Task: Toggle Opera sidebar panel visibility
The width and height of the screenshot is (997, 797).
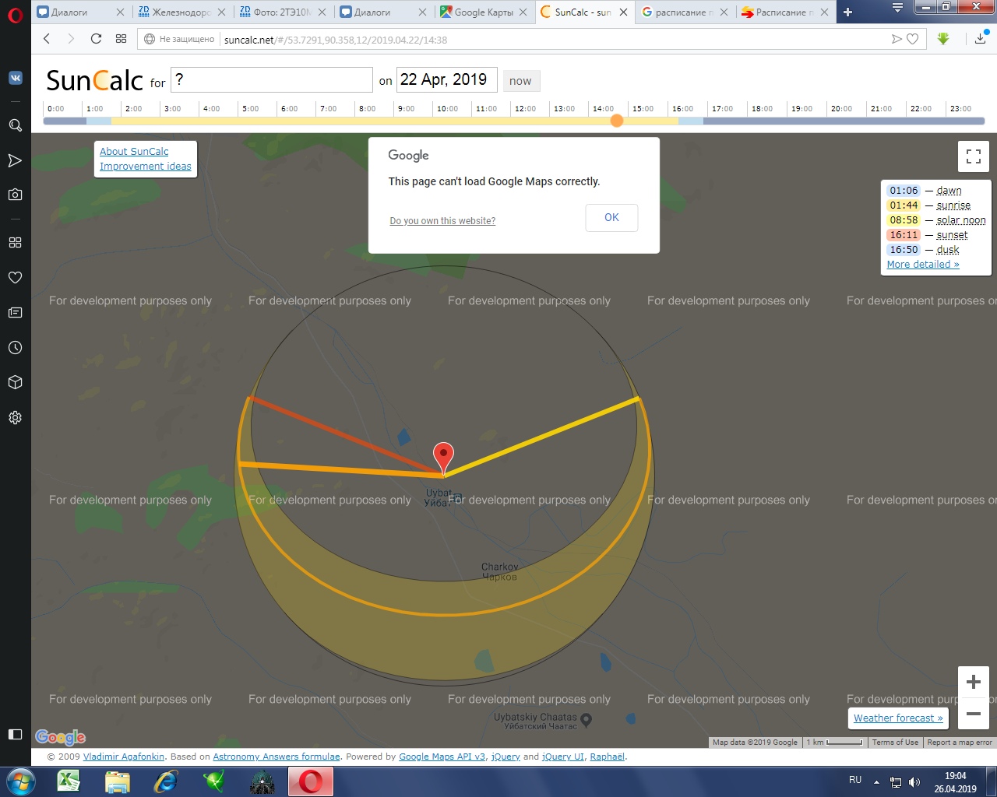Action: (15, 734)
